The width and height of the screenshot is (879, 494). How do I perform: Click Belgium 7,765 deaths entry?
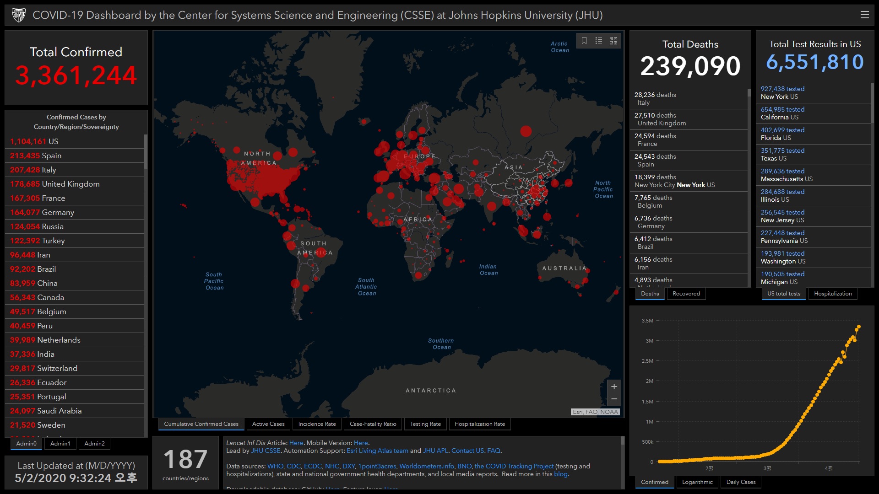[x=689, y=202]
